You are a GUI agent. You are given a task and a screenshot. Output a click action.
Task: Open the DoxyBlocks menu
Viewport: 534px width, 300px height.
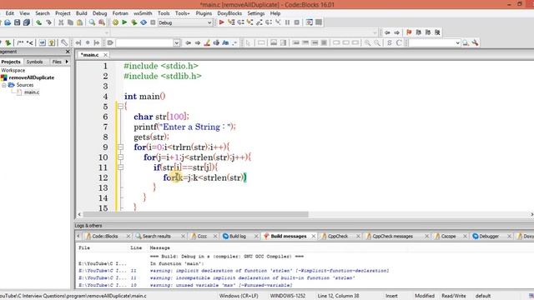point(229,13)
